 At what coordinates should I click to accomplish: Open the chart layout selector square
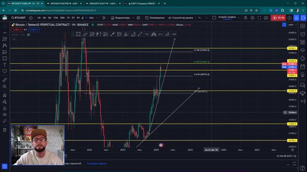tap(214, 18)
